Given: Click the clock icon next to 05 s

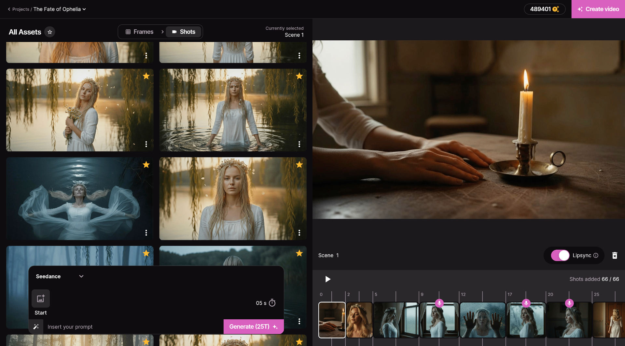Looking at the screenshot, I should 272,303.
